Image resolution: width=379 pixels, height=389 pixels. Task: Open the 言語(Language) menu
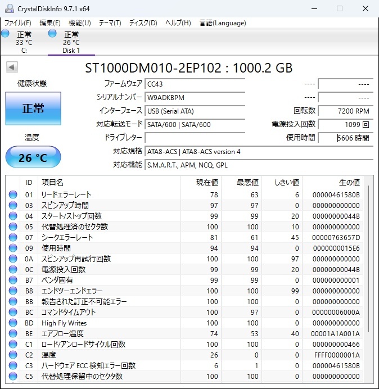(223, 23)
